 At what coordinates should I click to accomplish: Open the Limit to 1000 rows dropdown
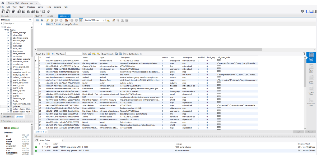coord(95,20)
